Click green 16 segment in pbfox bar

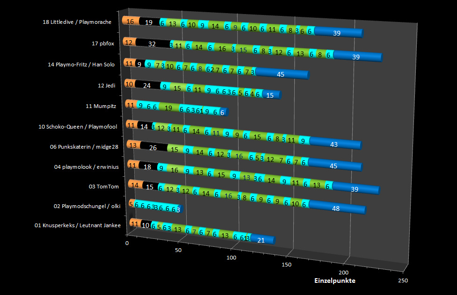click(222, 48)
